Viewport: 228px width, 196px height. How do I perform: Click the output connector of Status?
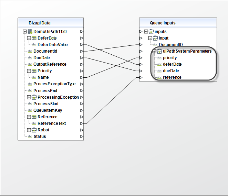82,137
